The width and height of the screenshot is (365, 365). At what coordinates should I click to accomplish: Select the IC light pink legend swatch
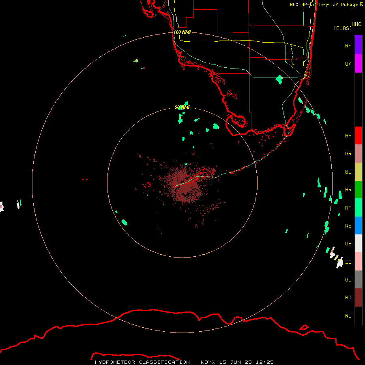point(358,262)
